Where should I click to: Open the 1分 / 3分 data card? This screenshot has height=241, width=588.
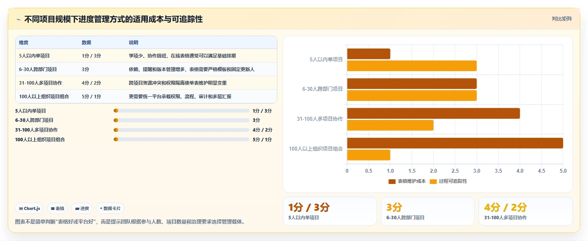point(330,211)
